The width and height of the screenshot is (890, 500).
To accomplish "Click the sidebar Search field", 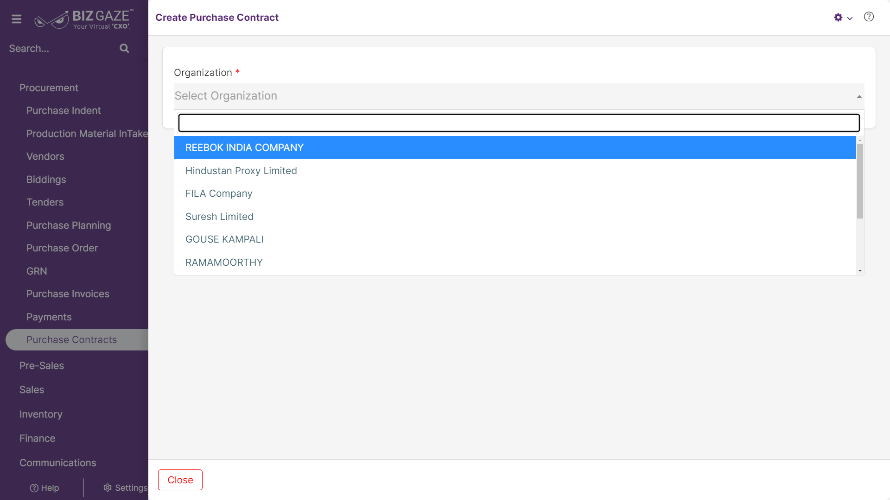I will click(x=60, y=49).
